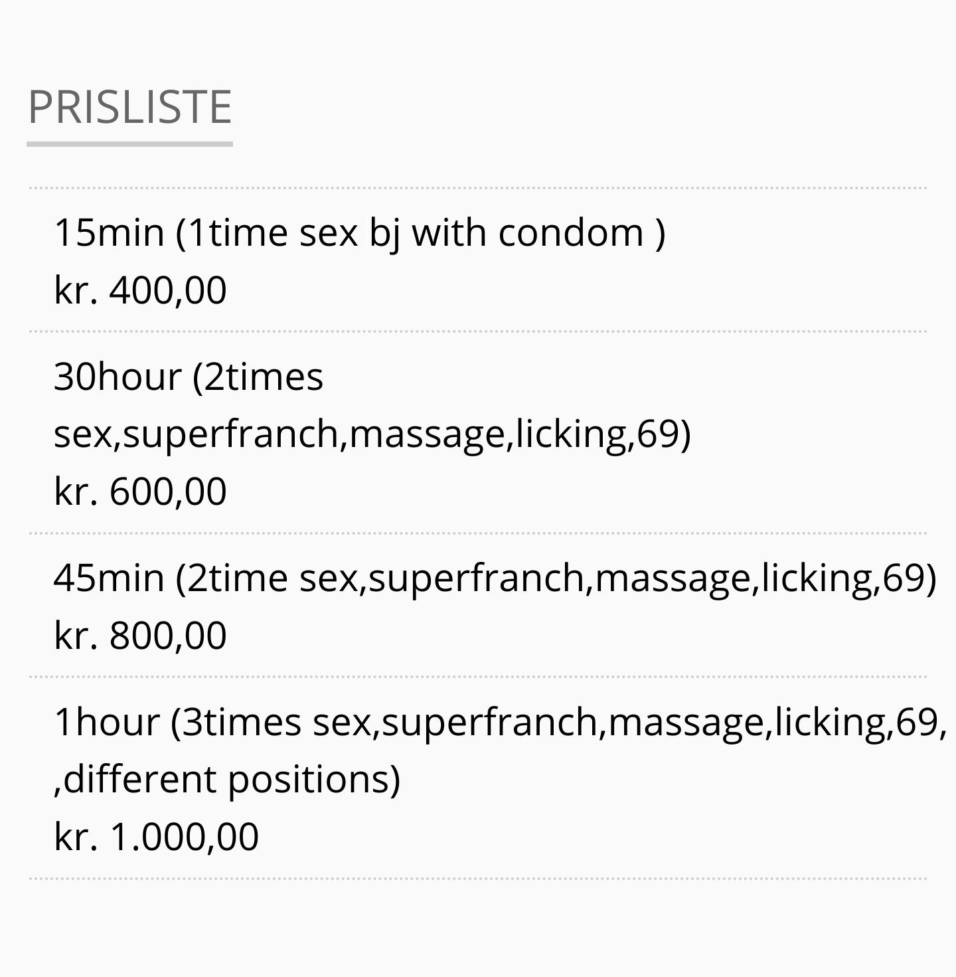
Task: Click the "30hour (2times" text line
Action: 189,377
